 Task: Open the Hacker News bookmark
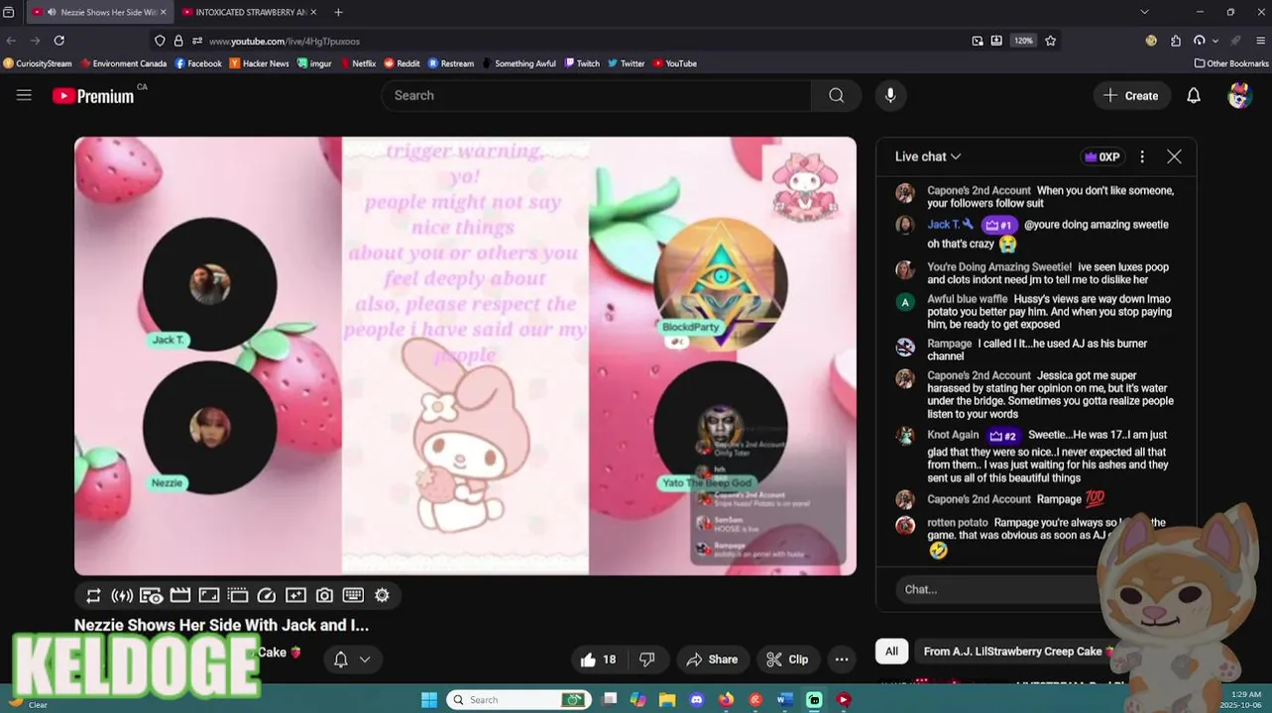click(x=259, y=63)
